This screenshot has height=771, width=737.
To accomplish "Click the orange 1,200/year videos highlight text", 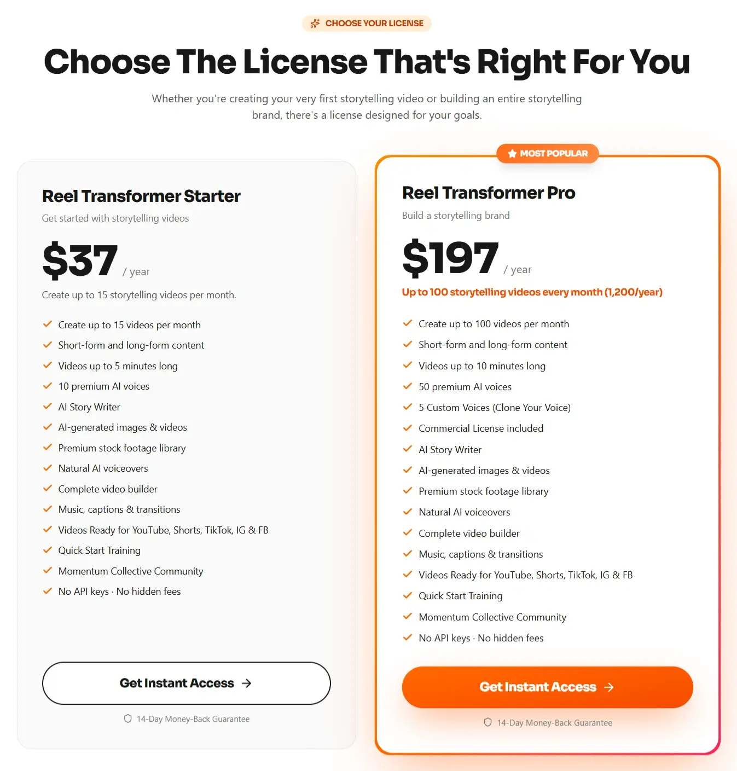I will point(532,292).
